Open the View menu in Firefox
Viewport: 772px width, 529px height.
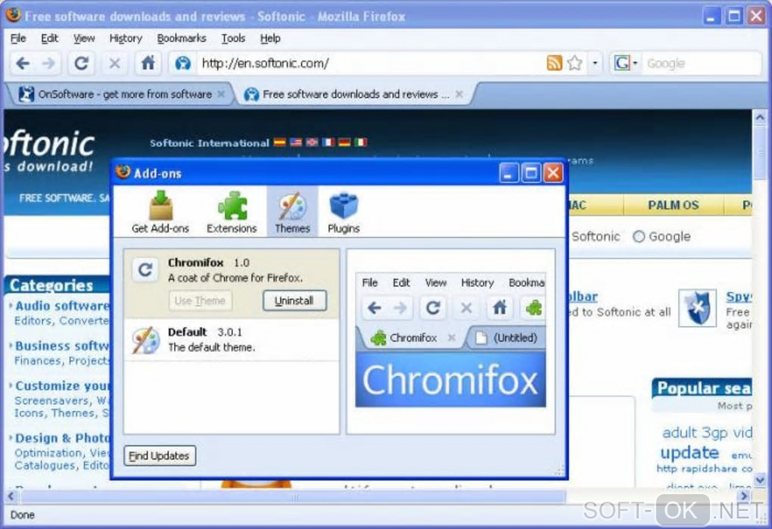click(x=84, y=39)
